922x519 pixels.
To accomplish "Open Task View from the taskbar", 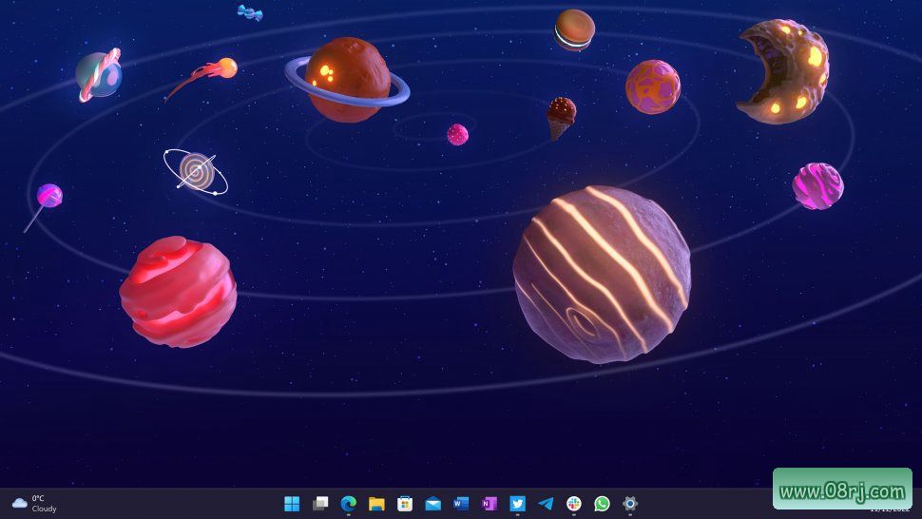I will [320, 504].
